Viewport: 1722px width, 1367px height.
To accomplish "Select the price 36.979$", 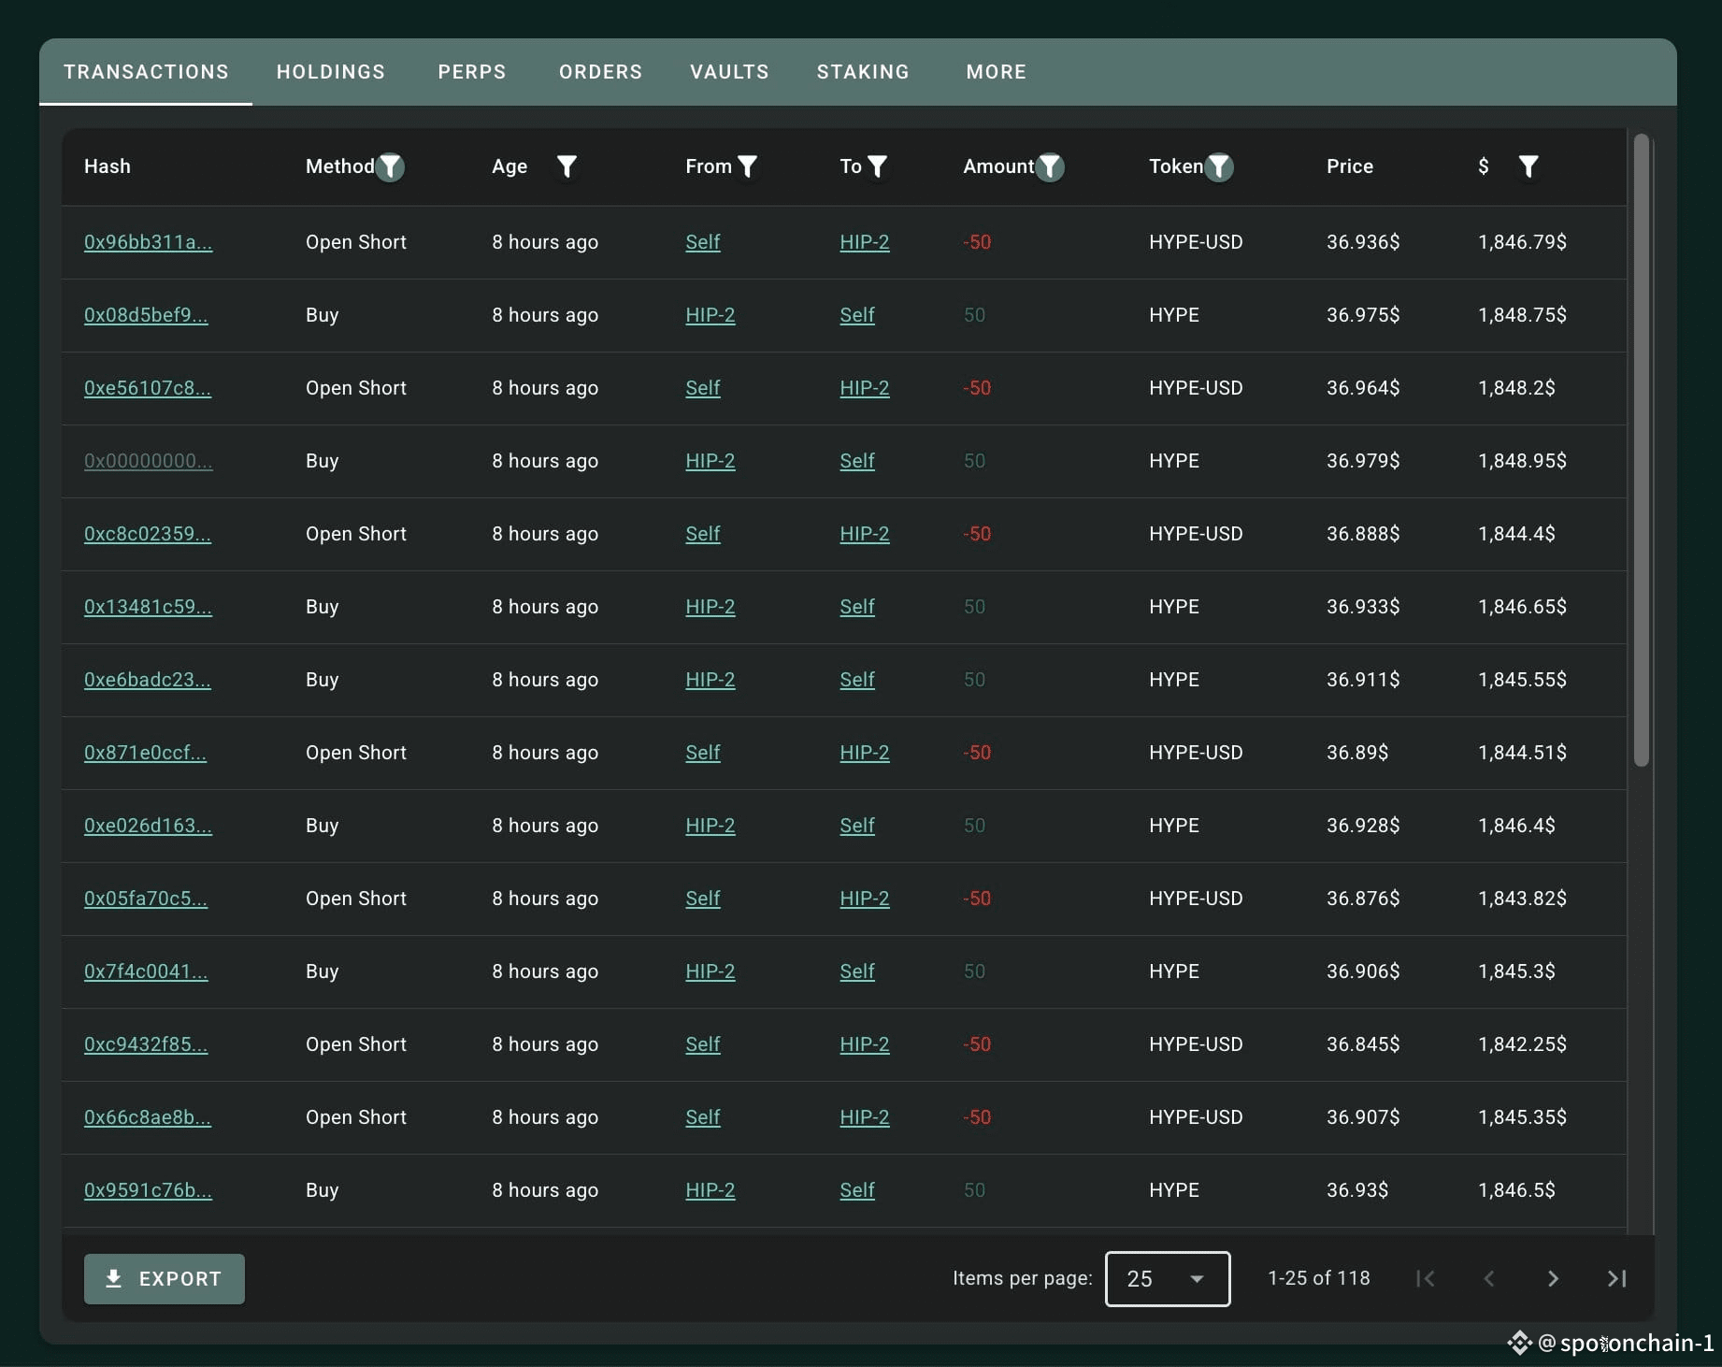I will pos(1363,461).
